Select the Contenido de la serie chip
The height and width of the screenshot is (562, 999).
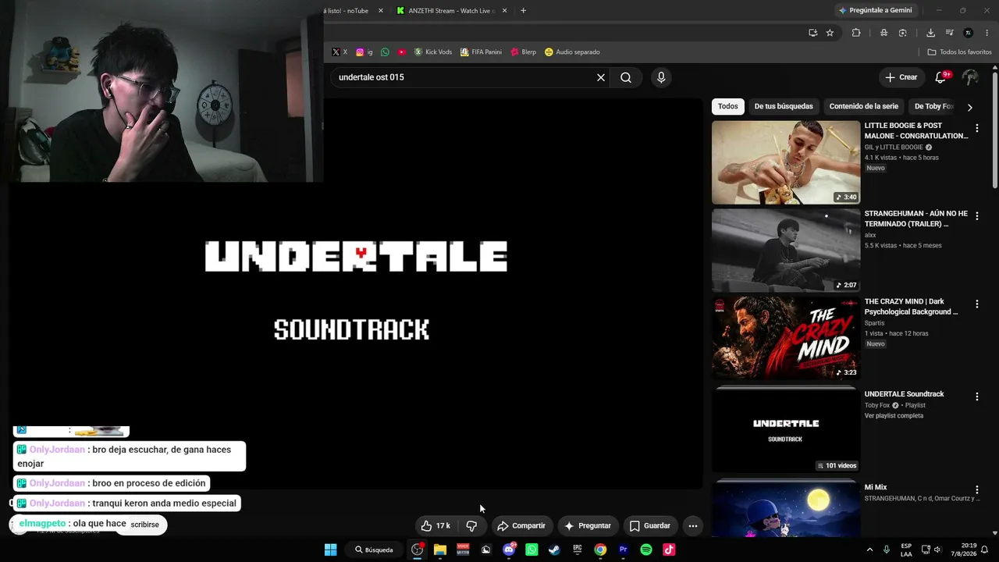863,106
